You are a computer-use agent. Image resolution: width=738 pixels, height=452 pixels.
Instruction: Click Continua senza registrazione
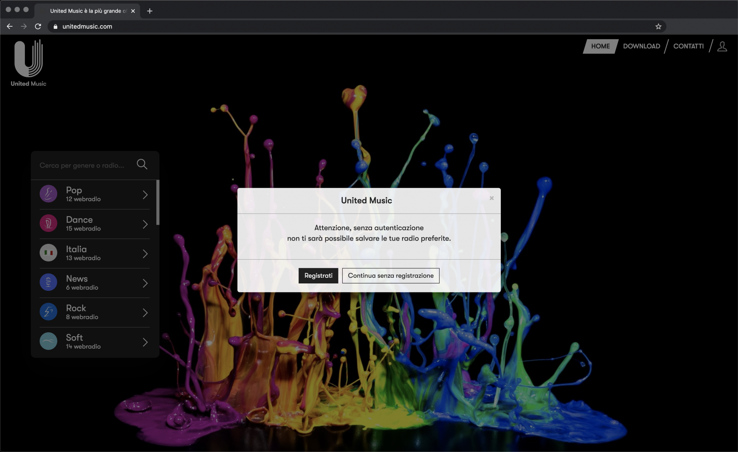(x=391, y=276)
